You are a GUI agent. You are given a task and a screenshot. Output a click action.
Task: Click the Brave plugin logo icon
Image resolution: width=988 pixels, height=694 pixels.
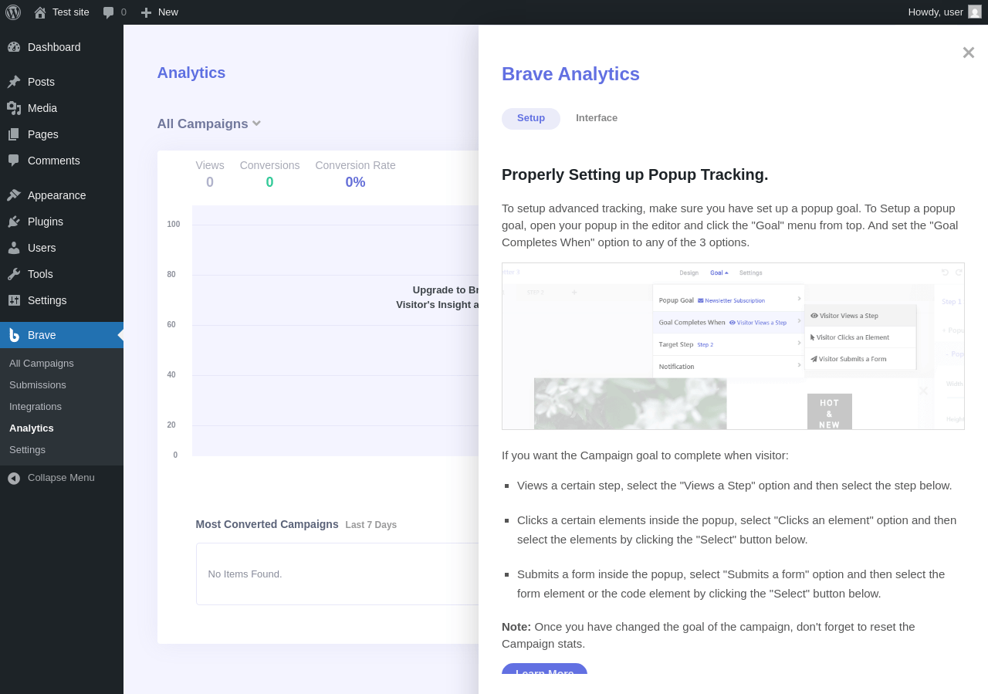tap(14, 335)
